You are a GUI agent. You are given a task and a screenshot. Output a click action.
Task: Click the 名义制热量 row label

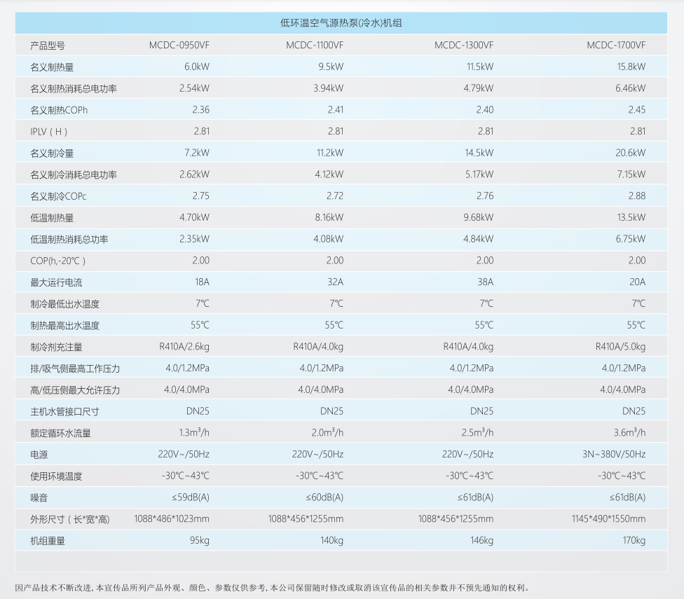[x=52, y=67]
